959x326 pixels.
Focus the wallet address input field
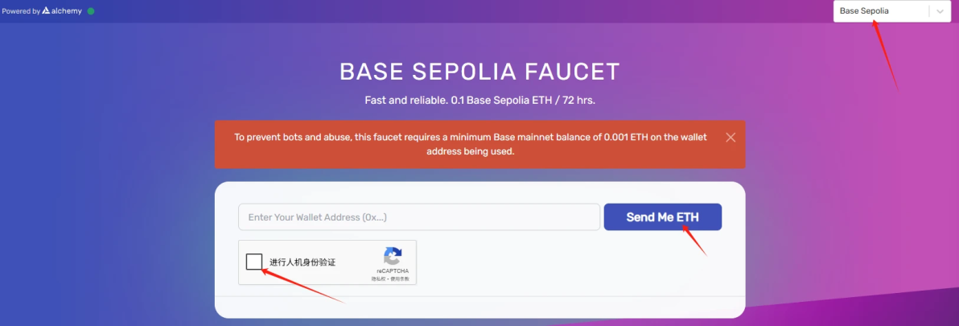pyautogui.click(x=419, y=217)
